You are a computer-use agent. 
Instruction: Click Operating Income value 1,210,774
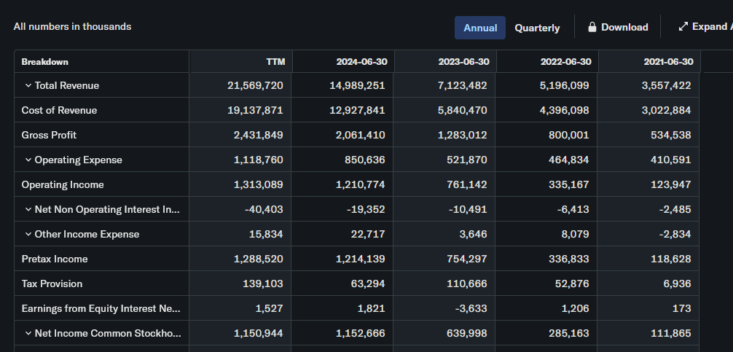point(361,184)
